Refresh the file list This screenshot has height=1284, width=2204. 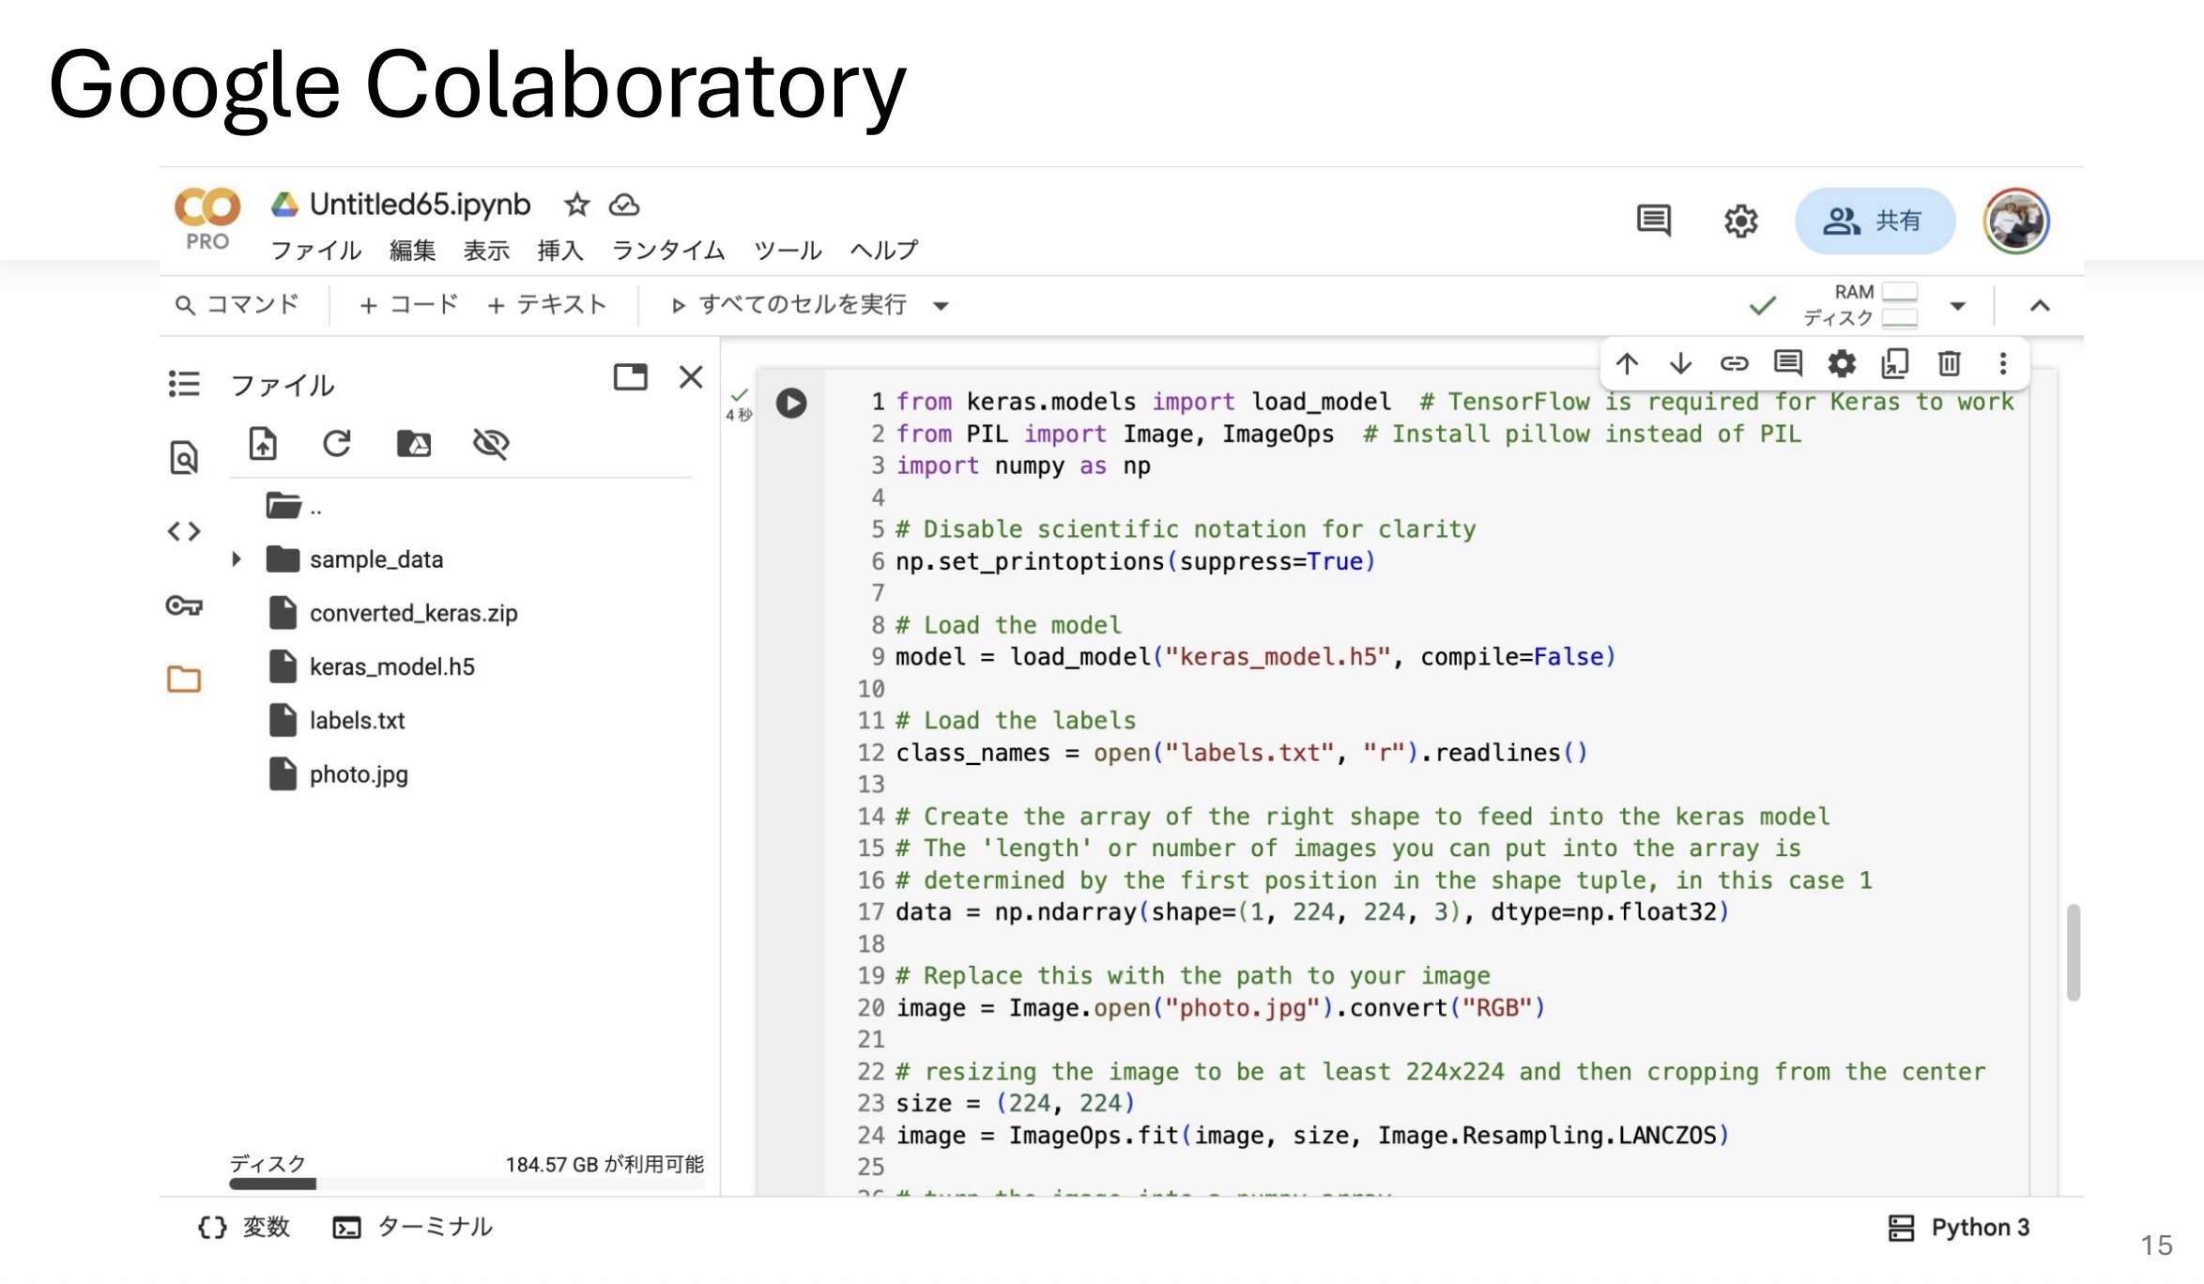pos(337,444)
